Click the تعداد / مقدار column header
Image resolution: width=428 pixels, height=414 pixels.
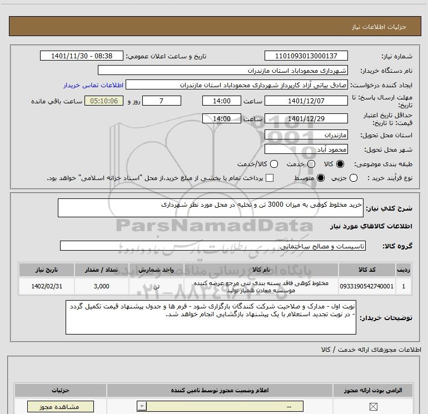102,270
